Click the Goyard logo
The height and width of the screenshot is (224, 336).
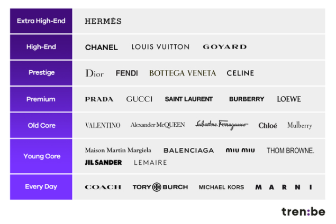click(225, 47)
